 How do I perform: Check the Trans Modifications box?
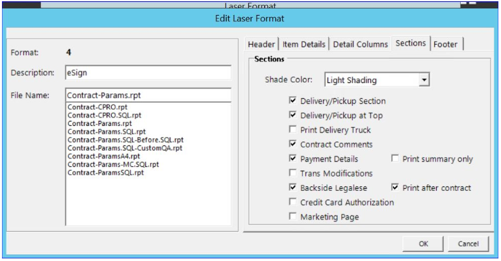coord(293,173)
